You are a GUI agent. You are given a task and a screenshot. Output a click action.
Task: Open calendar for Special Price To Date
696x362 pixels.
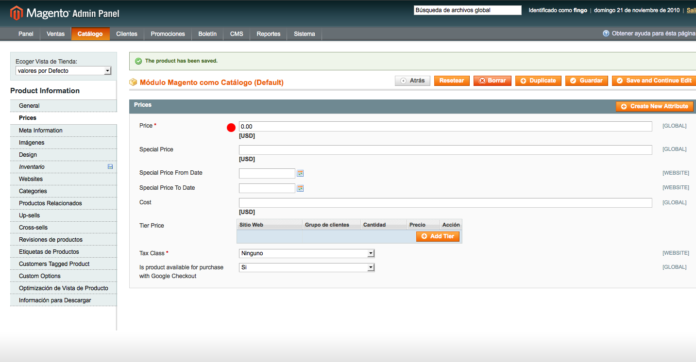click(300, 188)
